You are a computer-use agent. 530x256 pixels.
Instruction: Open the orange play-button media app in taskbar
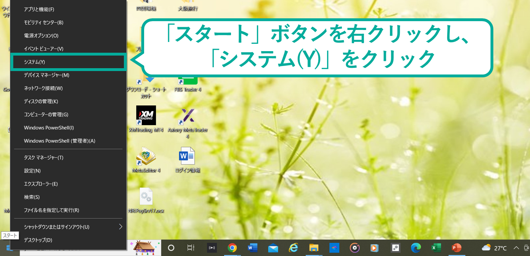coord(375,248)
